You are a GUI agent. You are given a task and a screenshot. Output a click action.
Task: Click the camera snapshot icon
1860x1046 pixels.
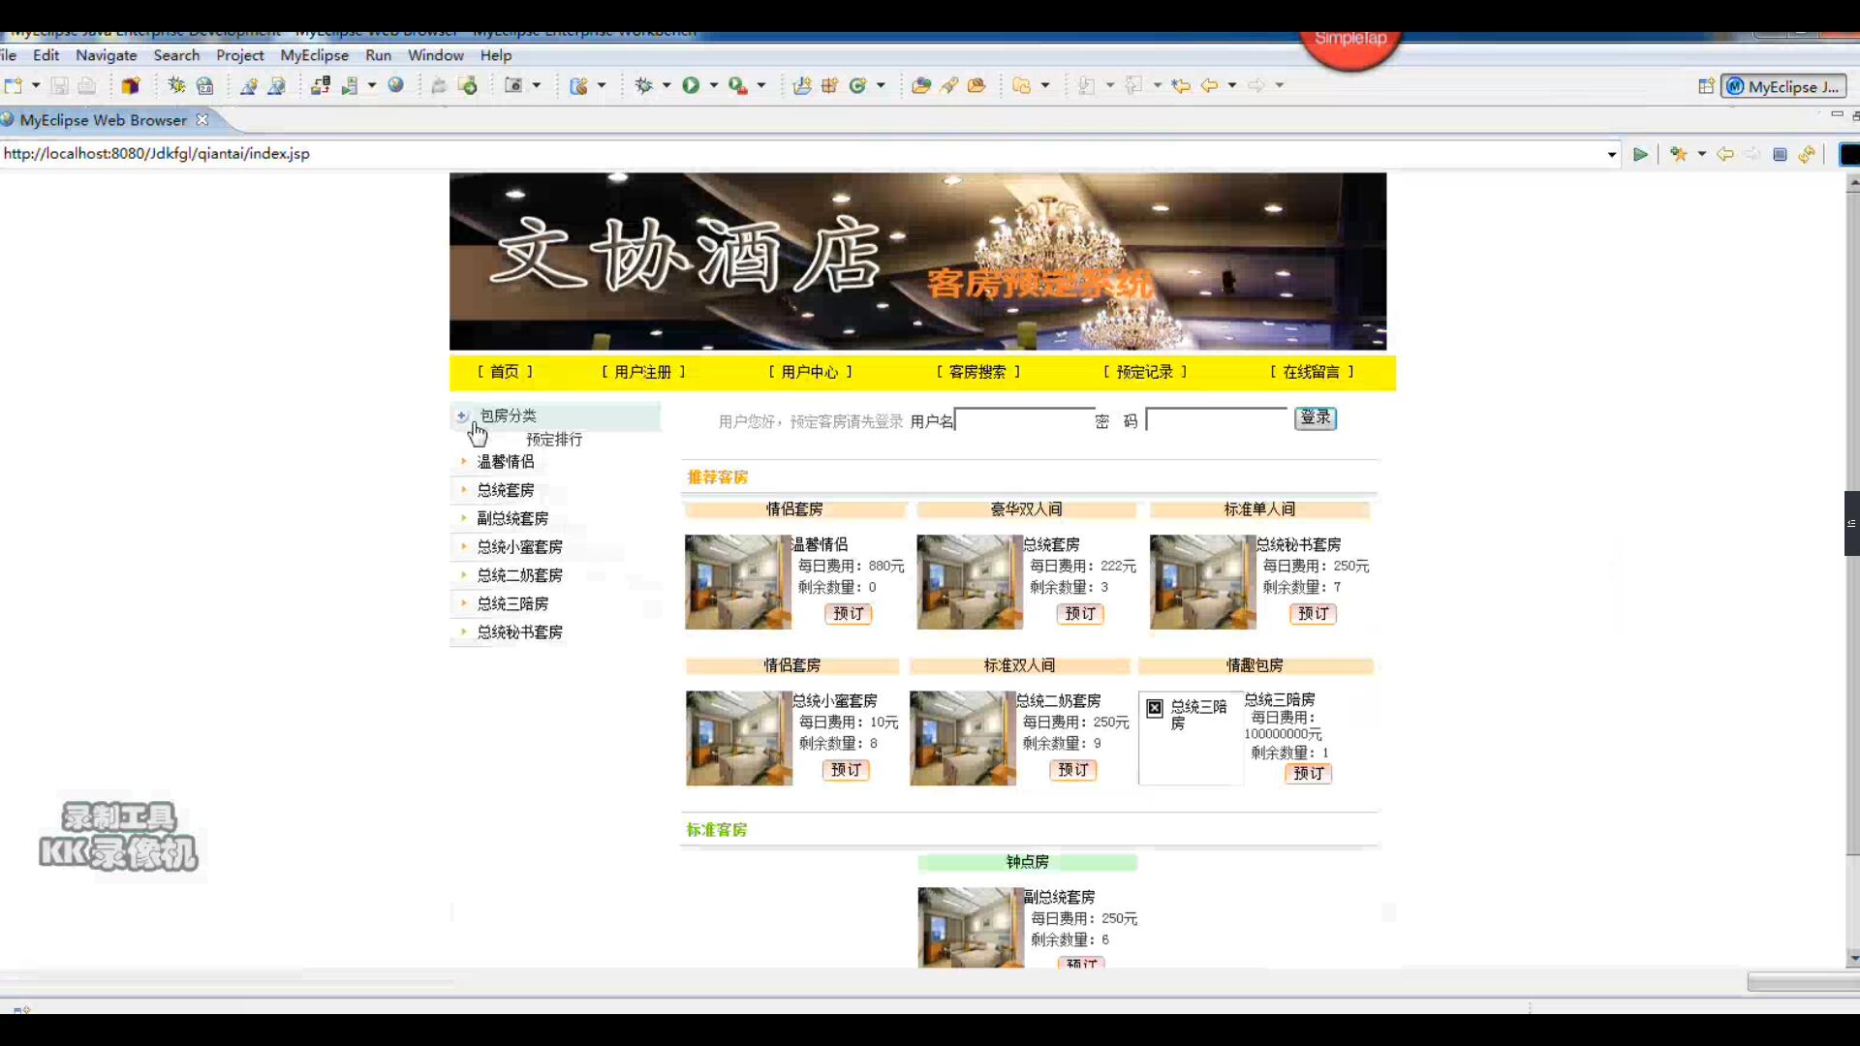point(513,85)
